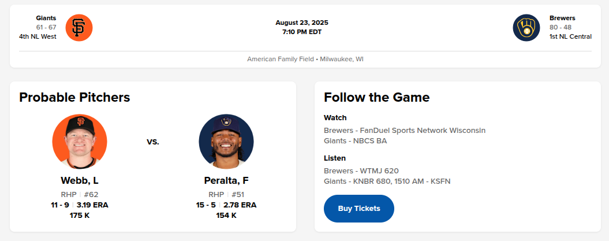Viewport: 609px width, 241px height.
Task: Click the Follow the Game heading
Action: coord(376,97)
